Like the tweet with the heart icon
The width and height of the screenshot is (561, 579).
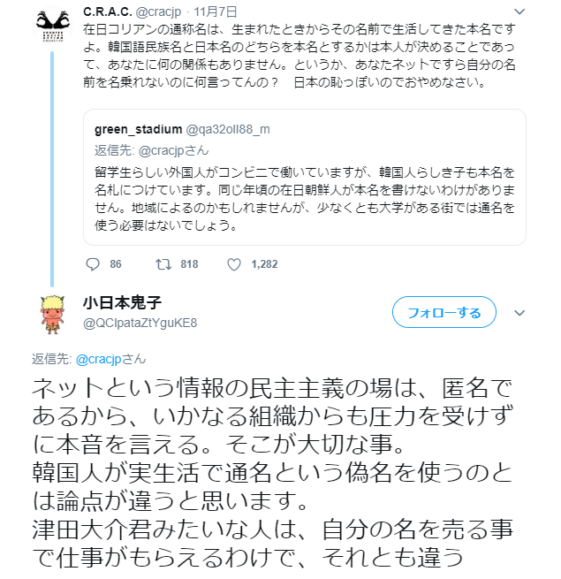tap(234, 263)
